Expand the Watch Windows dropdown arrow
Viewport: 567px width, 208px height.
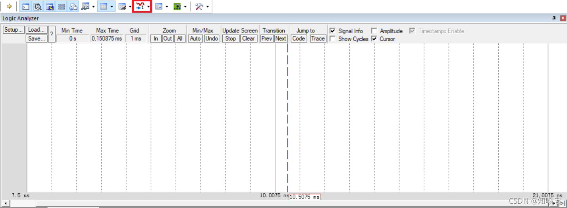[x=93, y=7]
